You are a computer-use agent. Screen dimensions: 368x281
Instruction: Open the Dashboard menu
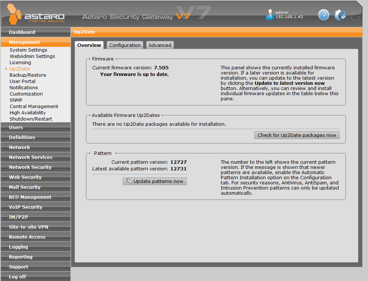[35, 32]
